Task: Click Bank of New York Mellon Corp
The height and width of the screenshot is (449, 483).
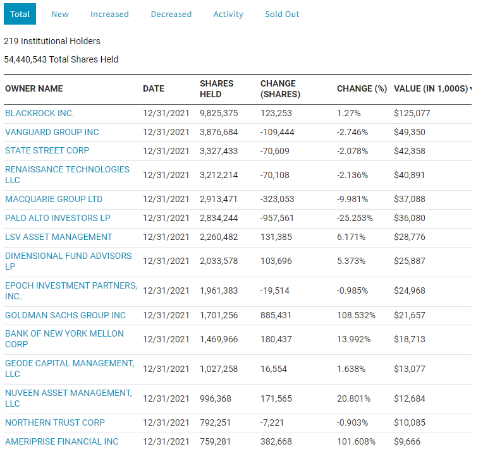Action: coord(64,339)
